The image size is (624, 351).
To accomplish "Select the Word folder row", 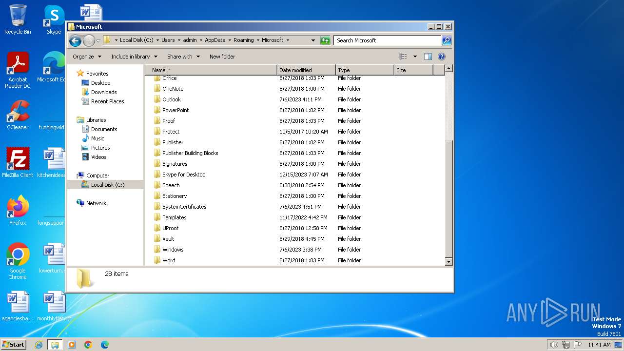I will [295, 260].
